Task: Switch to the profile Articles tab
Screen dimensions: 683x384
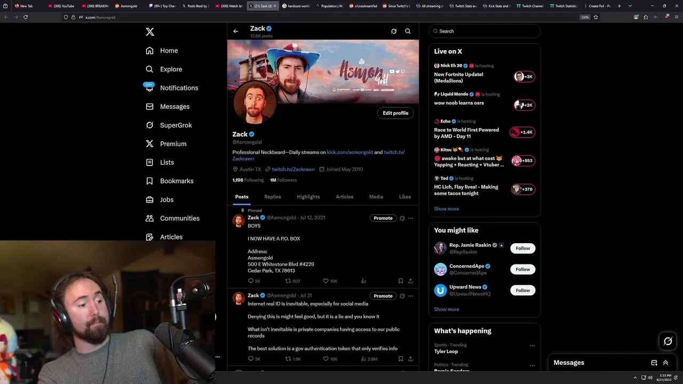Action: (x=344, y=197)
